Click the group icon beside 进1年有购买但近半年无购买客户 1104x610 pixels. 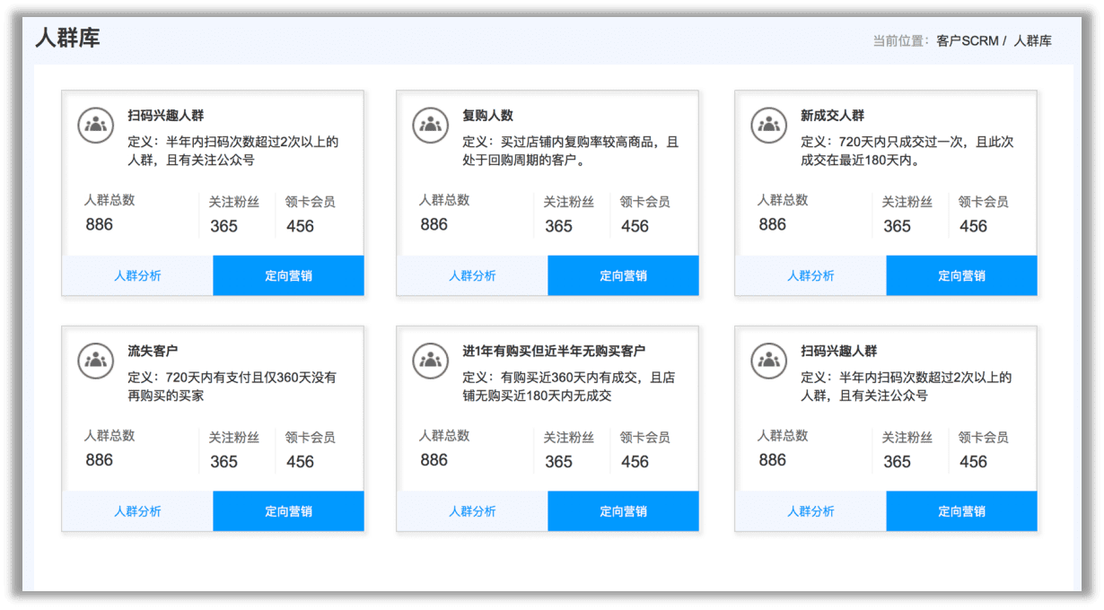[x=430, y=361]
